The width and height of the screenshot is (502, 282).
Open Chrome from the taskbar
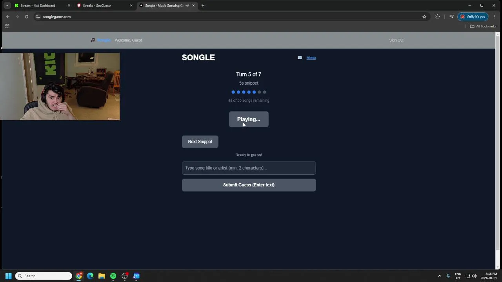click(x=79, y=276)
